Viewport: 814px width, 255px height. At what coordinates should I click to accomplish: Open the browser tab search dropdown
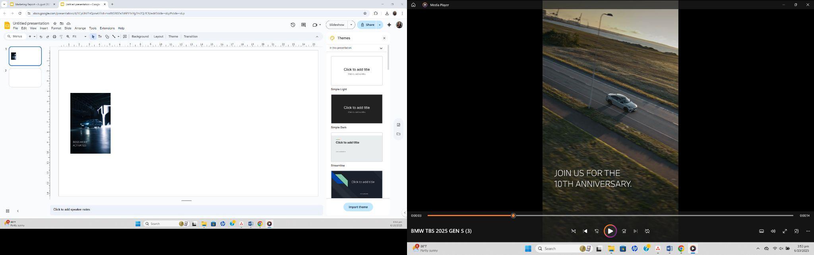(4, 4)
